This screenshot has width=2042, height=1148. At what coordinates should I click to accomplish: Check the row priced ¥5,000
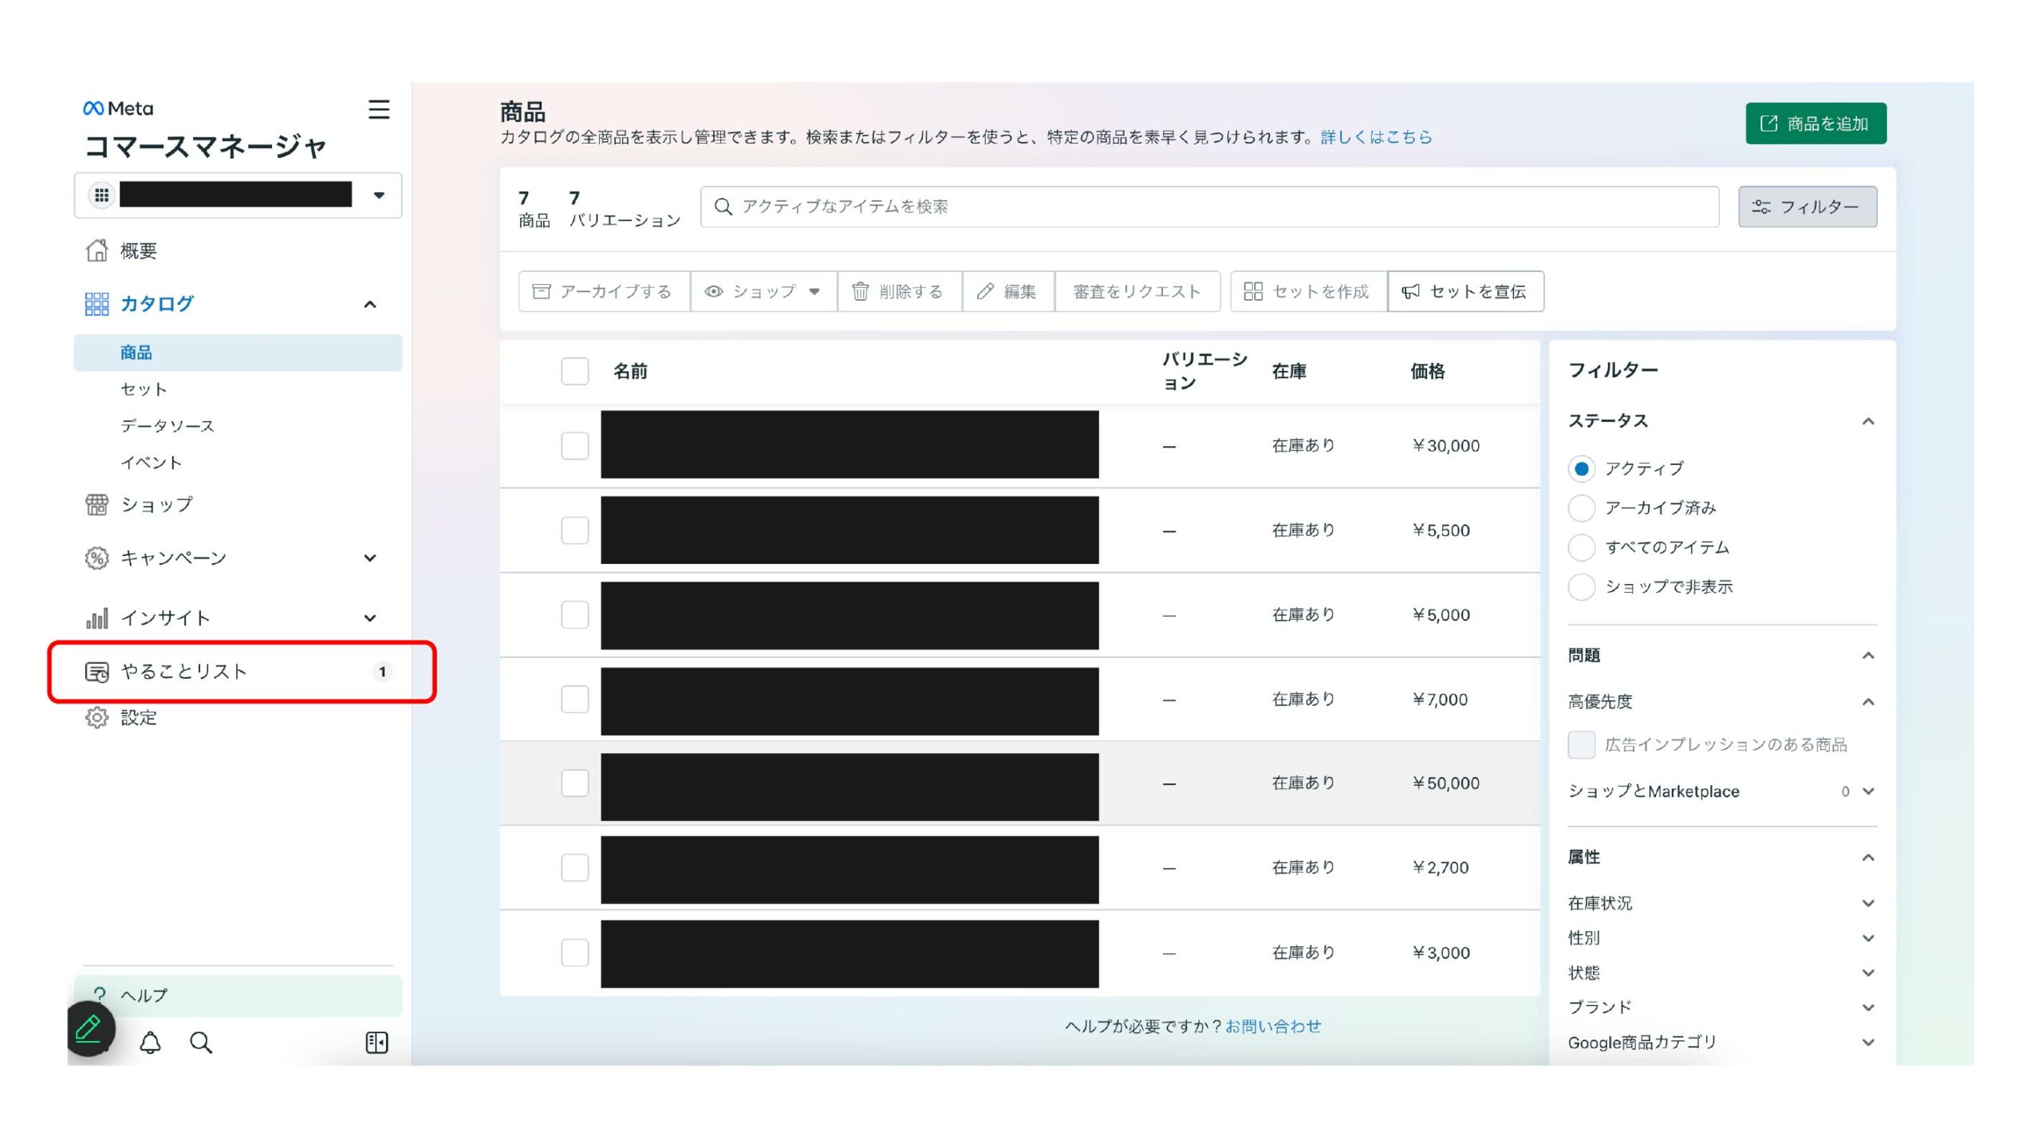pos(574,614)
